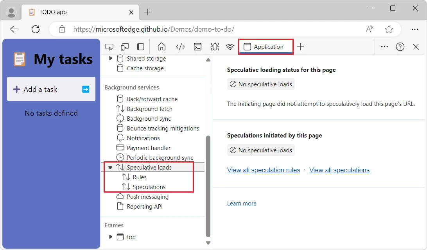Open the Elements tool icon
This screenshot has width=427, height=250.
[x=180, y=47]
